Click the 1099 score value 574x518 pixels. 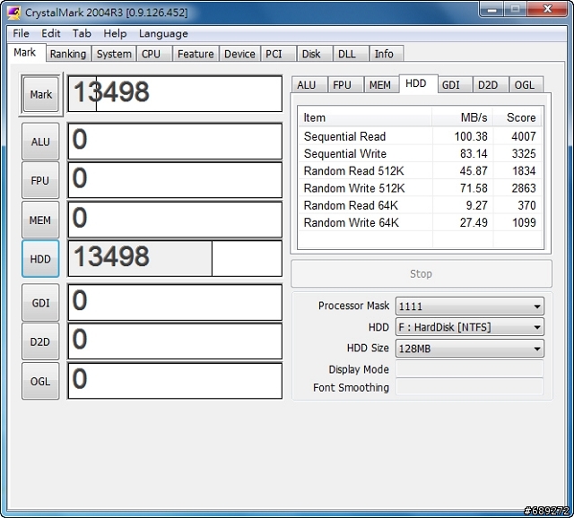[x=524, y=222]
